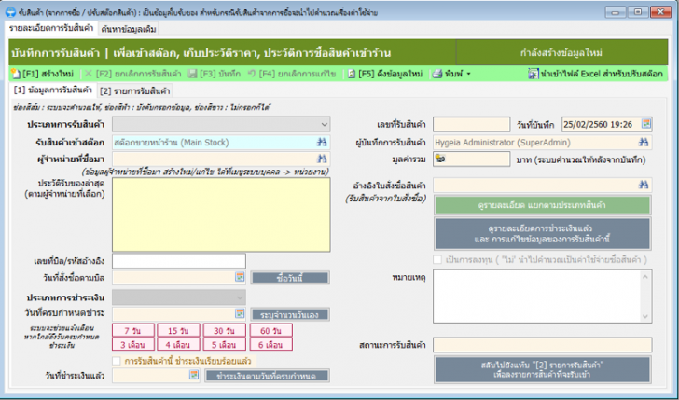Select the 4 months due button

[178, 345]
